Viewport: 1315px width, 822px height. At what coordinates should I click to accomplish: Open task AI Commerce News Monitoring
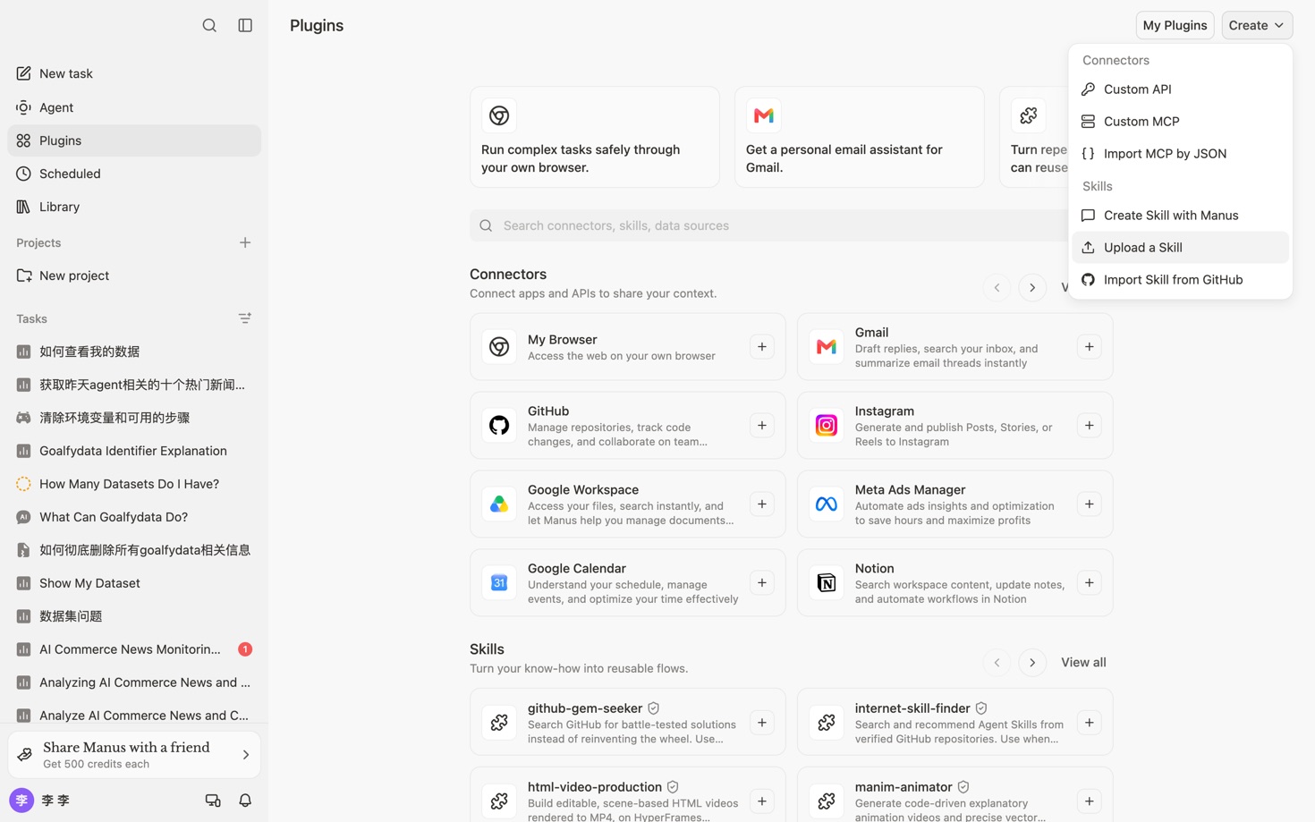tap(134, 649)
